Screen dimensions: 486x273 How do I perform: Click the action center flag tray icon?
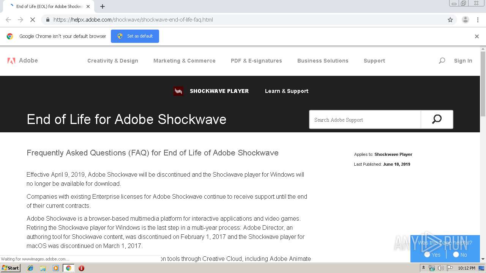pos(450,268)
